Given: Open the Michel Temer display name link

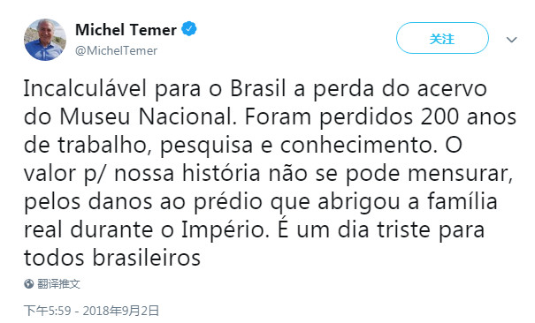Looking at the screenshot, I should pos(126,30).
